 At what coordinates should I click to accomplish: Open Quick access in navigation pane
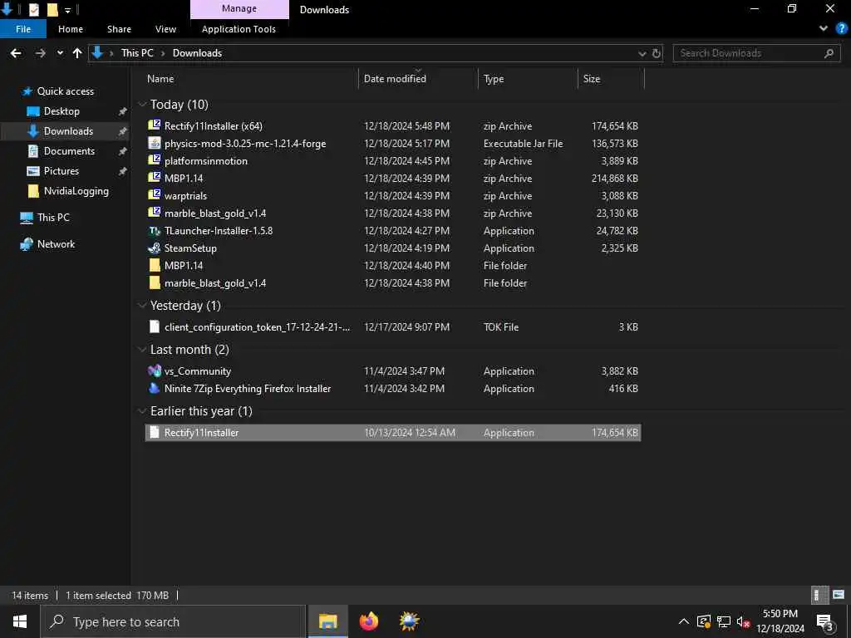tap(65, 91)
